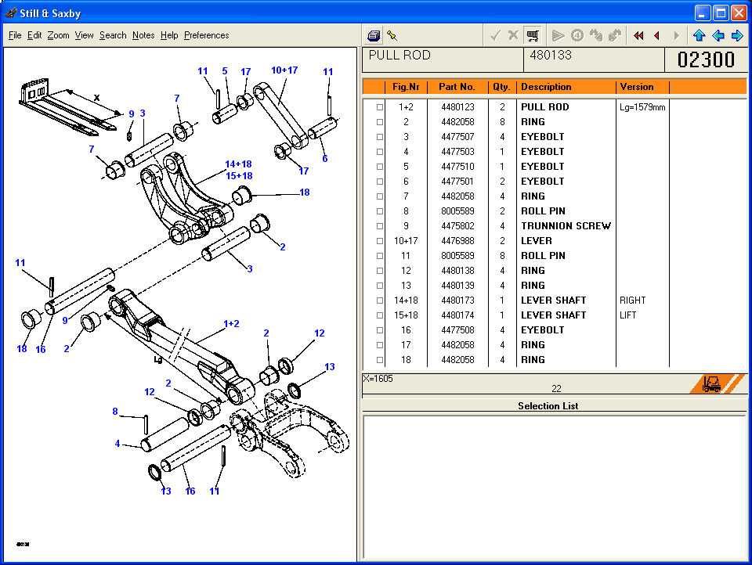Check the box for LEVER SHAFT RIGHT
Image resolution: width=752 pixels, height=565 pixels.
[x=380, y=300]
